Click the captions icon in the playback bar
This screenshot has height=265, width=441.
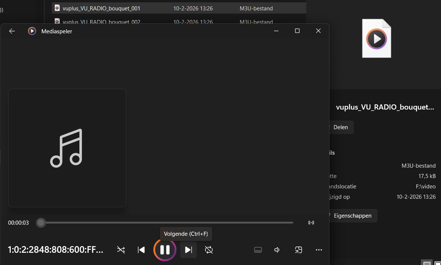(x=258, y=250)
